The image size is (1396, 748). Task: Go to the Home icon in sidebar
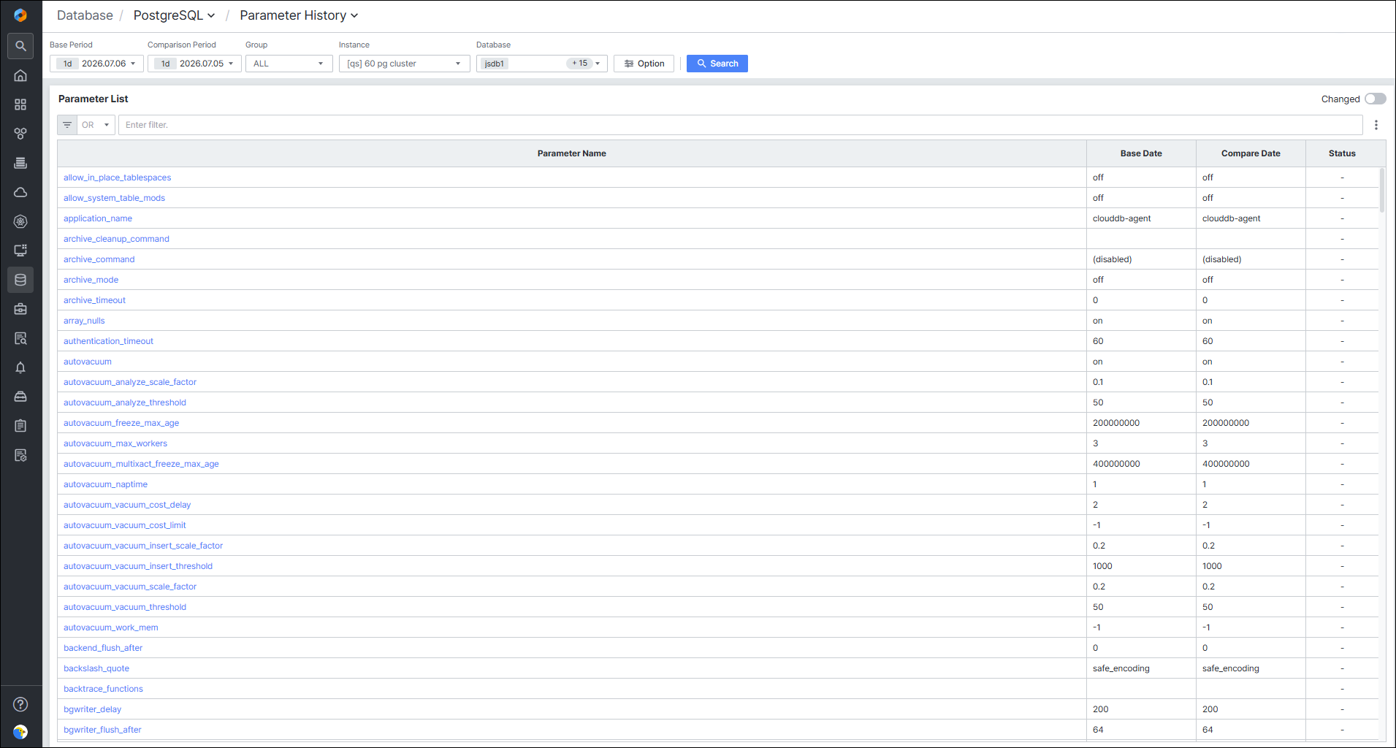pos(20,75)
